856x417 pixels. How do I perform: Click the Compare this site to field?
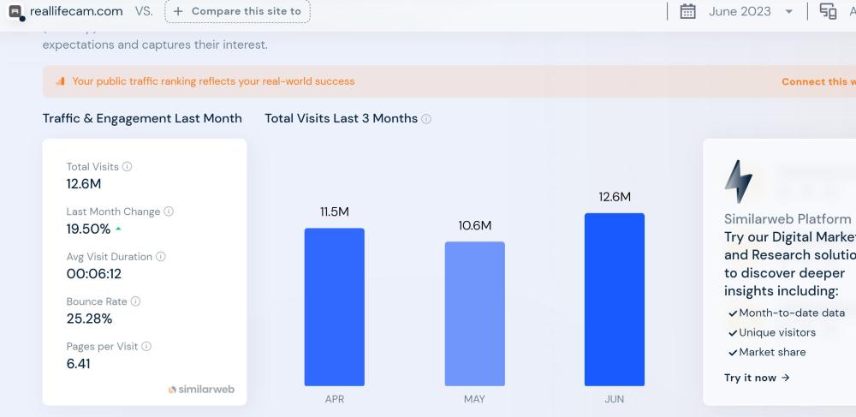point(237,11)
